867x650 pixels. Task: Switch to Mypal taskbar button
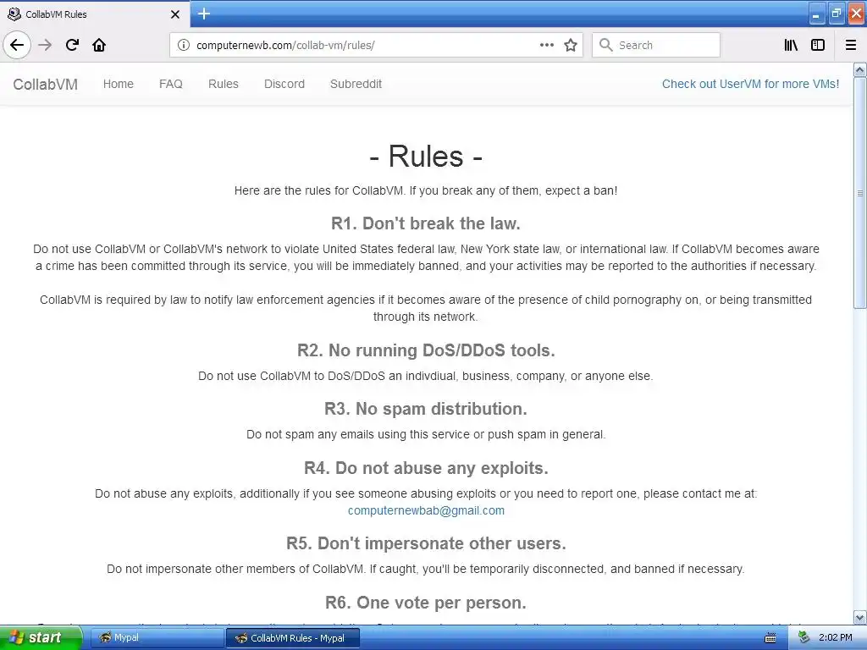click(156, 638)
